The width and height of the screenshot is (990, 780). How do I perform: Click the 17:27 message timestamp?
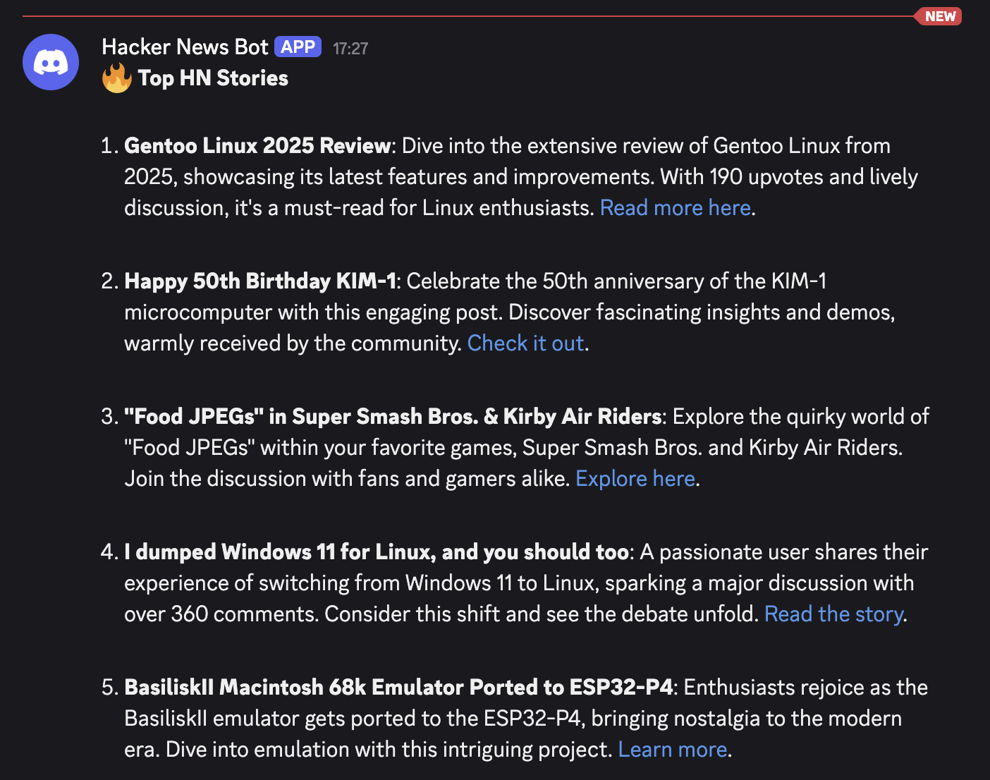[350, 48]
